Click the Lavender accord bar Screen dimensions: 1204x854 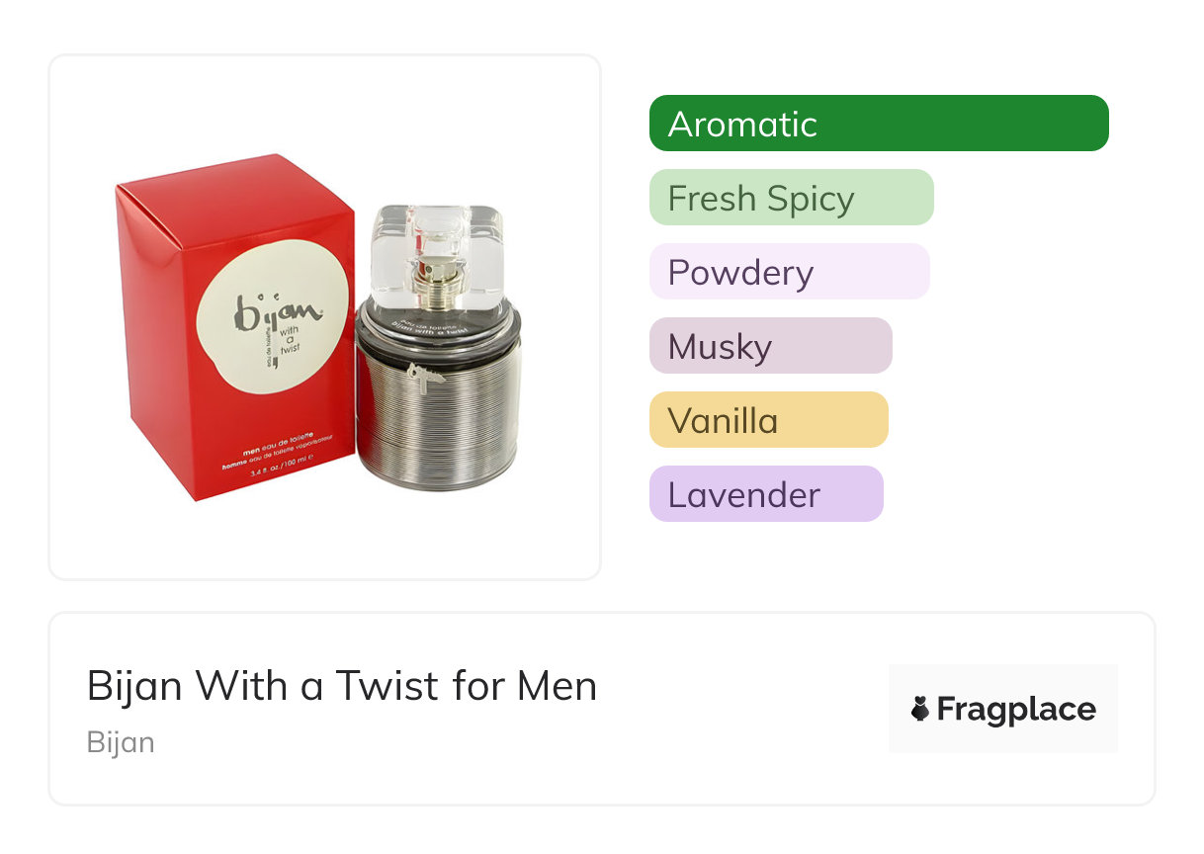(766, 494)
